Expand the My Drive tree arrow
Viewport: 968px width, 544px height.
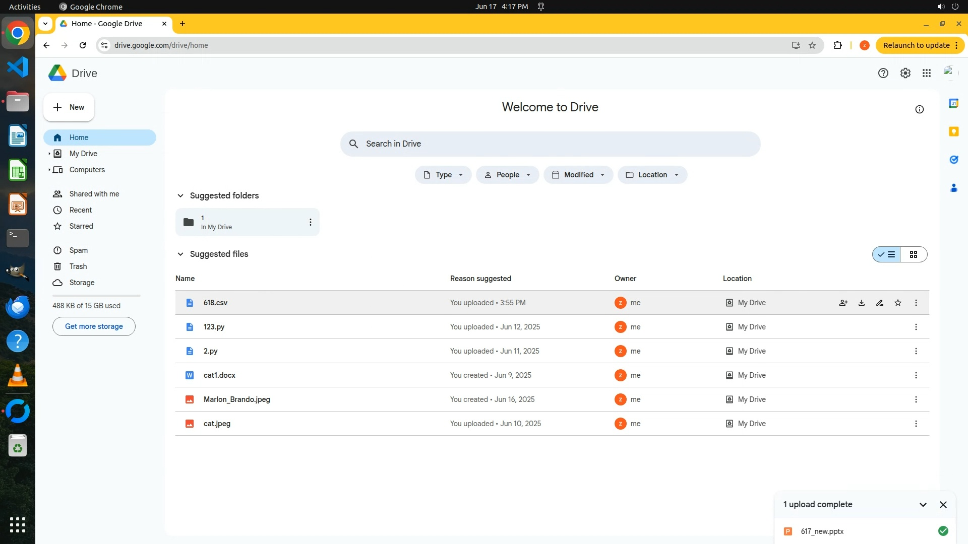49,154
